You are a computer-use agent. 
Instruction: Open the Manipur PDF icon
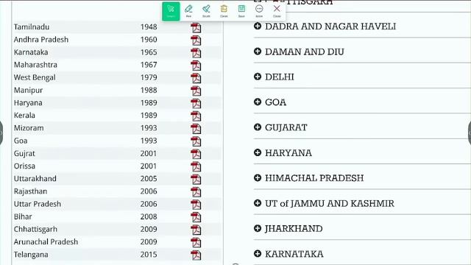196,91
